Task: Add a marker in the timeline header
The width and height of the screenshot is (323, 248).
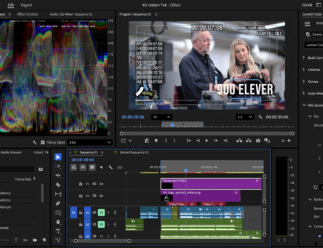Action: tap(101, 167)
